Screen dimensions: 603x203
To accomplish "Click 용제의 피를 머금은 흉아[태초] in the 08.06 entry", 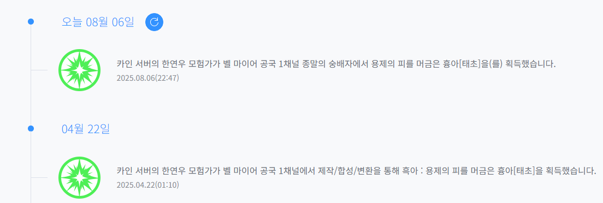I will tap(424, 64).
